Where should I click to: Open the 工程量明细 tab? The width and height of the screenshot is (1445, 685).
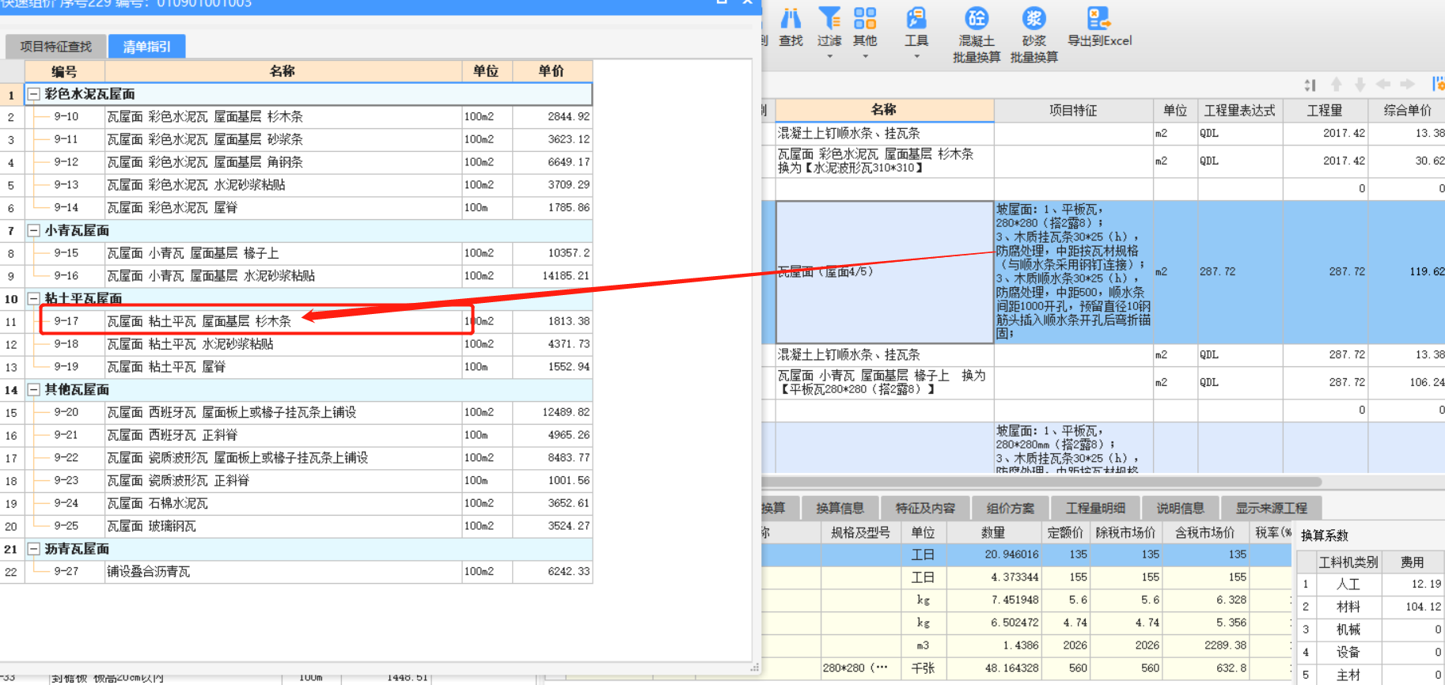1095,508
